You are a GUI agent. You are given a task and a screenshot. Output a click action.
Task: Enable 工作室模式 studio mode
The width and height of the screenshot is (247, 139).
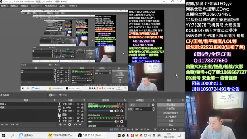(x=171, y=117)
